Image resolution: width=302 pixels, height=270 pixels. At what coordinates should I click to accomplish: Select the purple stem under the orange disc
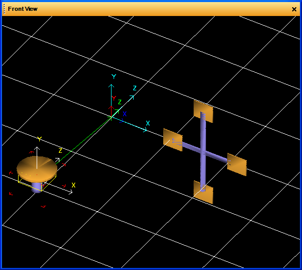point(37,187)
